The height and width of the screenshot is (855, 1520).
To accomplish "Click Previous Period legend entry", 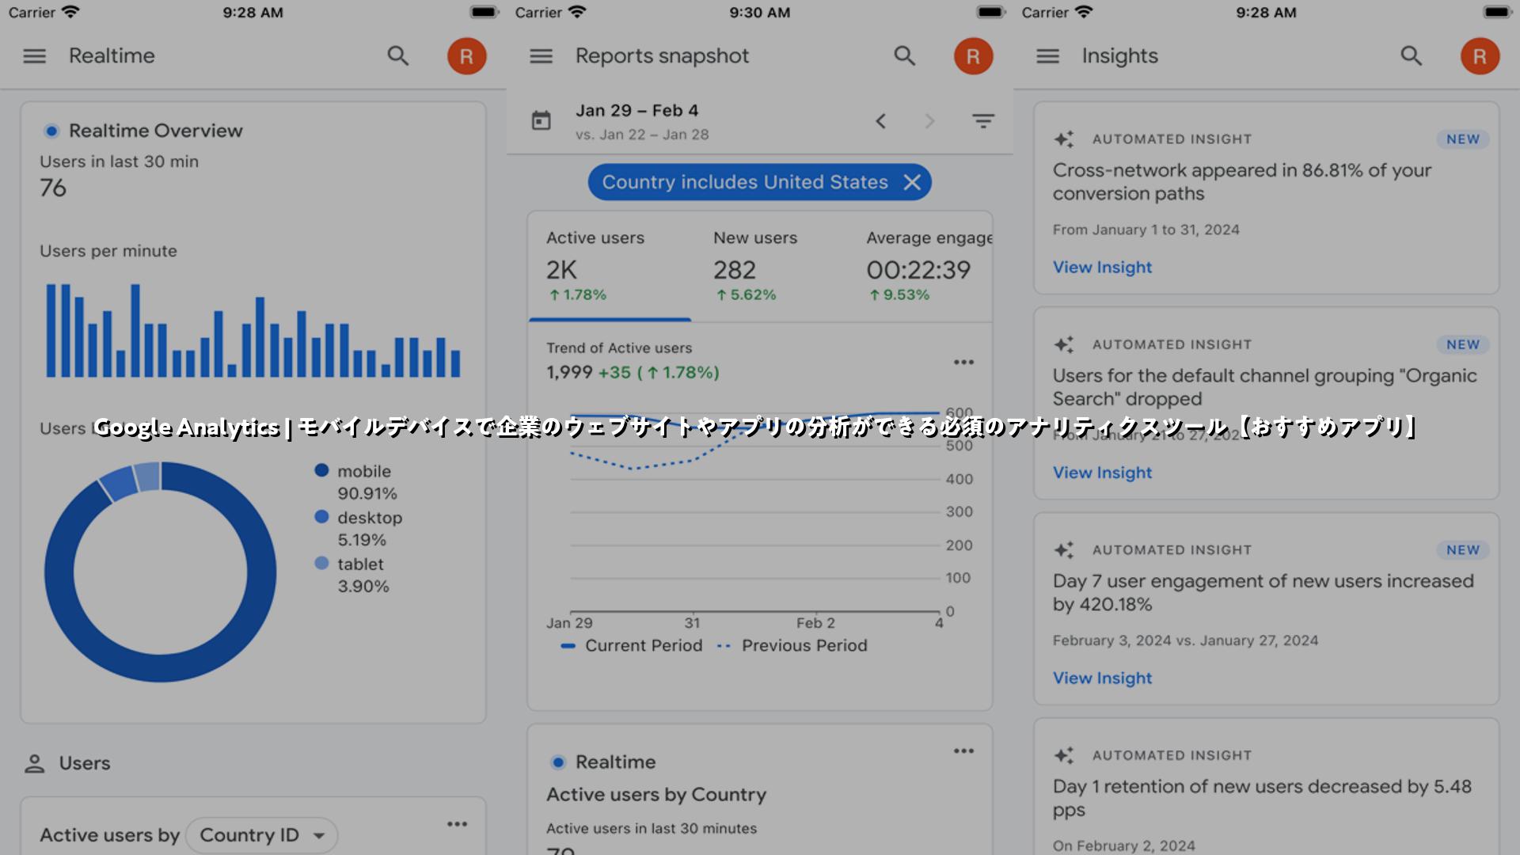I will [792, 646].
